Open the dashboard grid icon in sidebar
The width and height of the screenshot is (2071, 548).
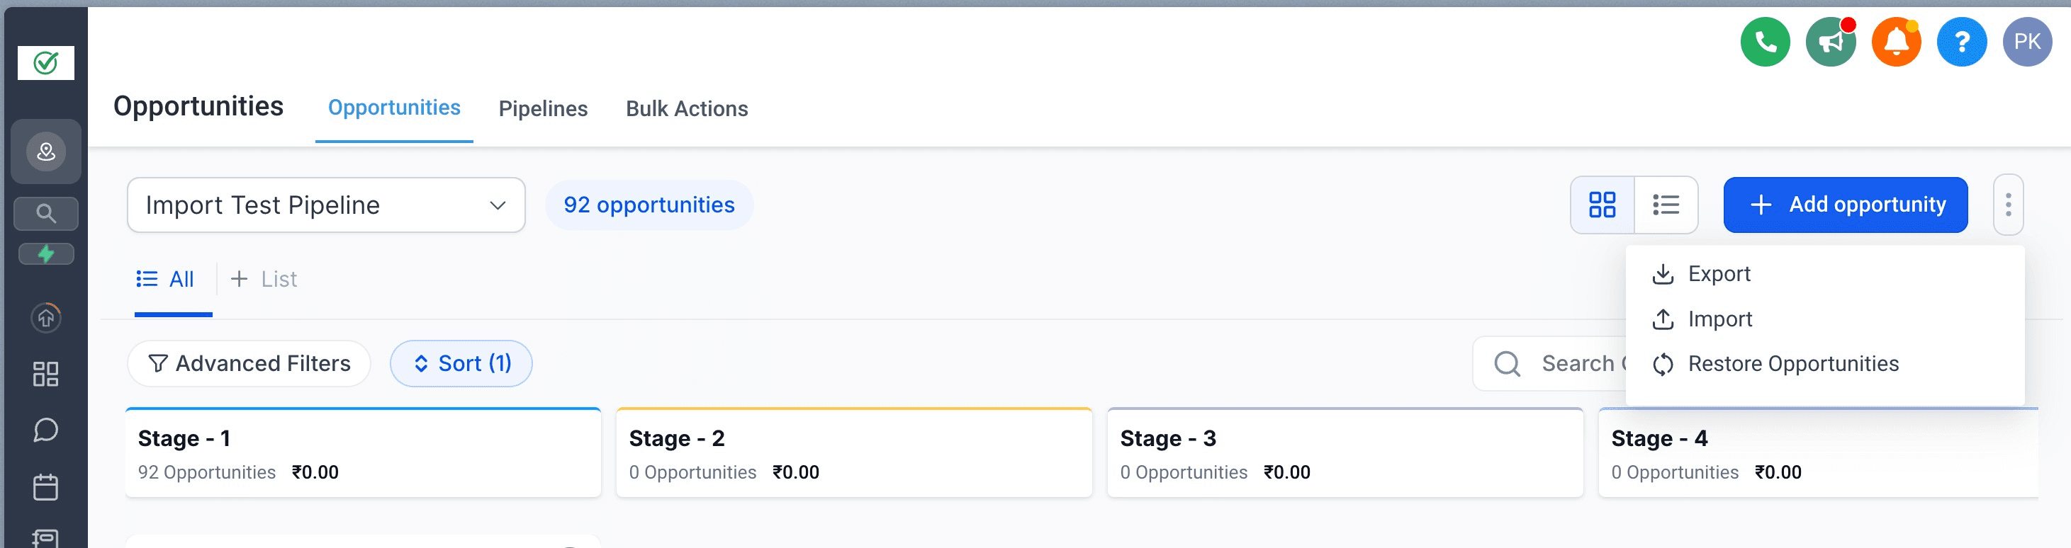(x=46, y=374)
